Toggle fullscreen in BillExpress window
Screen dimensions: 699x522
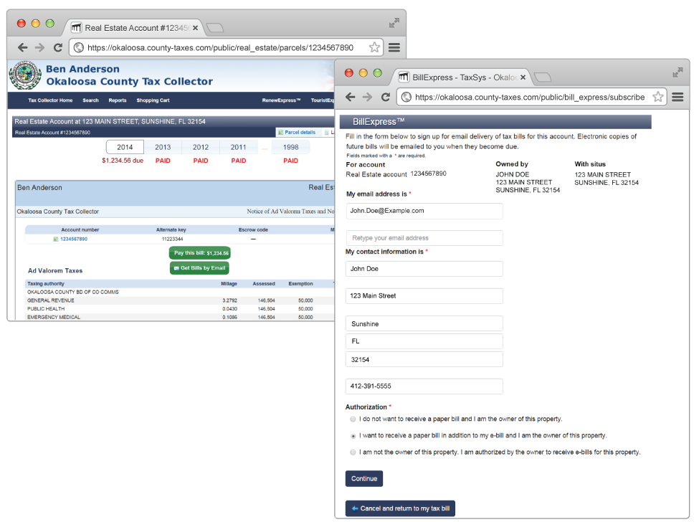click(677, 72)
